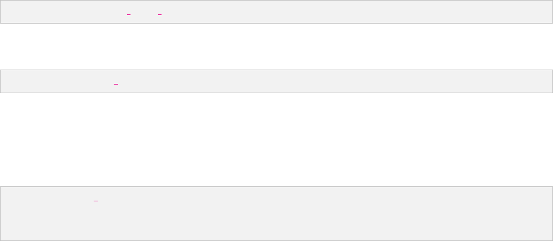Click the left end of middle gray block

click(x=7, y=82)
